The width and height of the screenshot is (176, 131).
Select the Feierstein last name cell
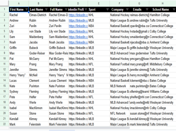point(38,124)
